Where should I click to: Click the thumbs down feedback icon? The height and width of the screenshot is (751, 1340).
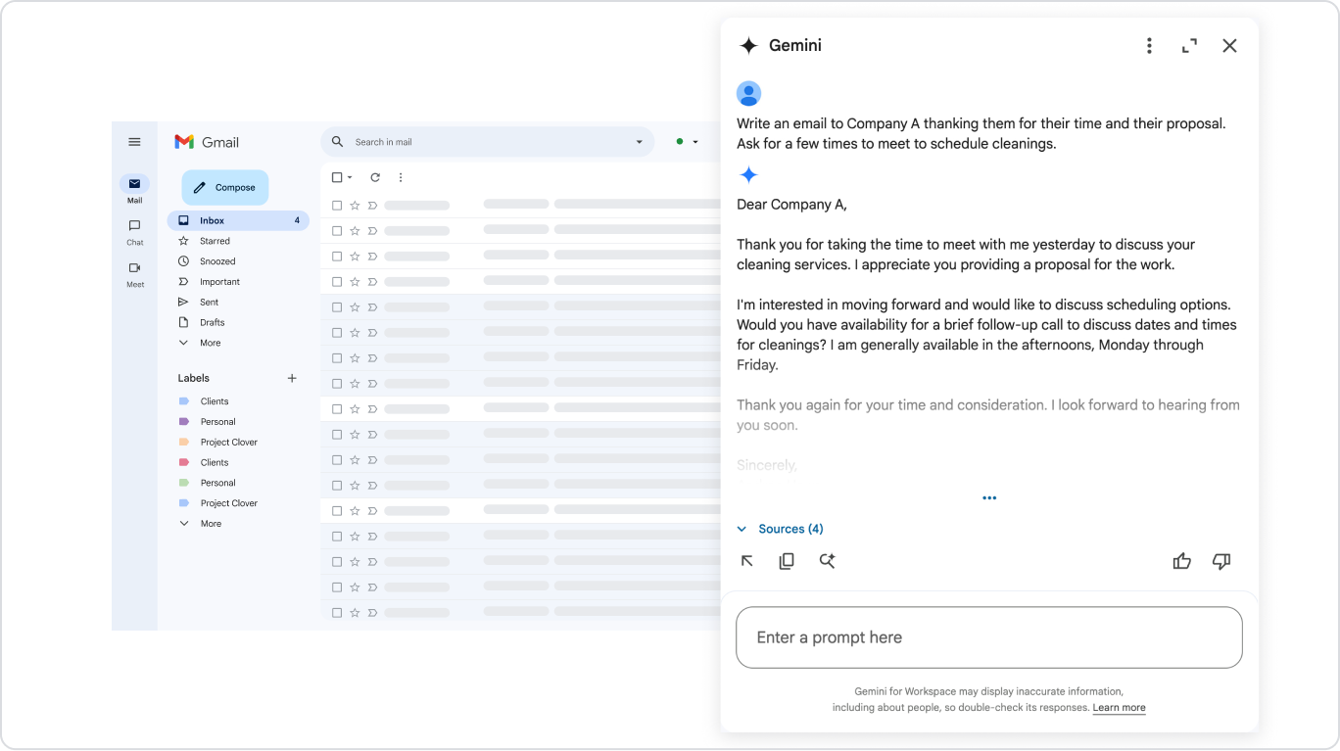click(1220, 561)
